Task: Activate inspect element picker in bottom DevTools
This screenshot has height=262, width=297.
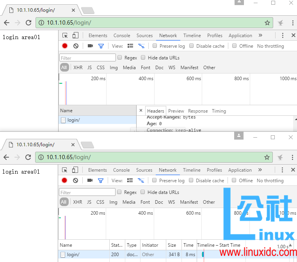Action: 64,170
